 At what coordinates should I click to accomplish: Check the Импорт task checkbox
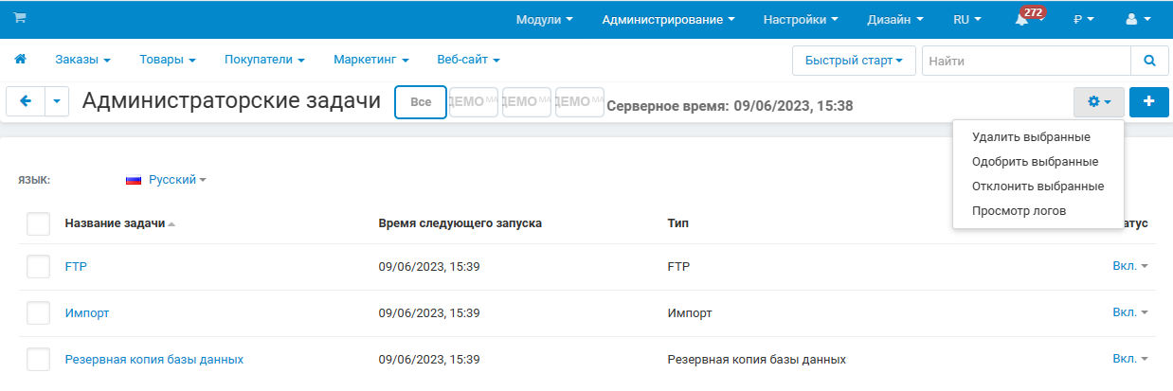39,313
